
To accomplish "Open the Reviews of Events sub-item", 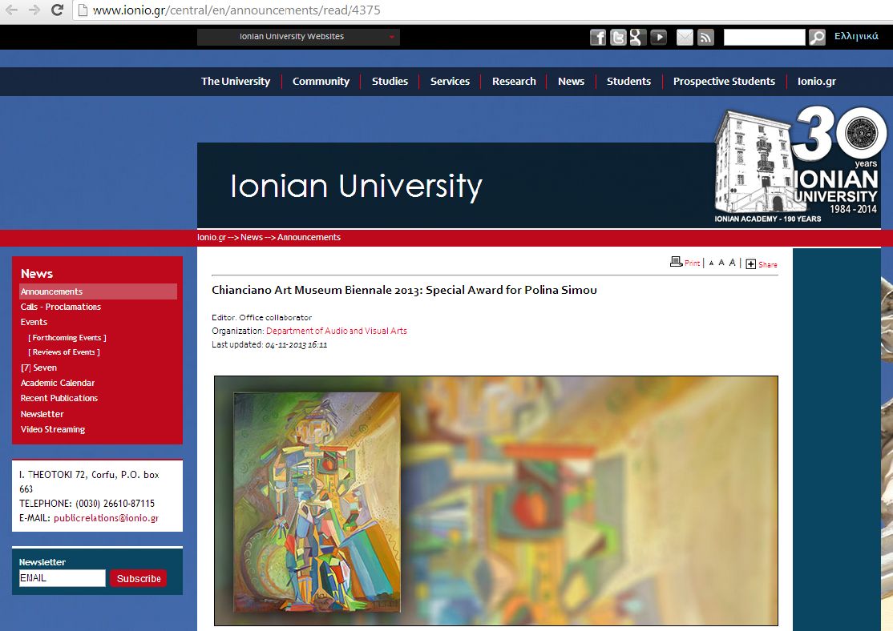I will (64, 352).
